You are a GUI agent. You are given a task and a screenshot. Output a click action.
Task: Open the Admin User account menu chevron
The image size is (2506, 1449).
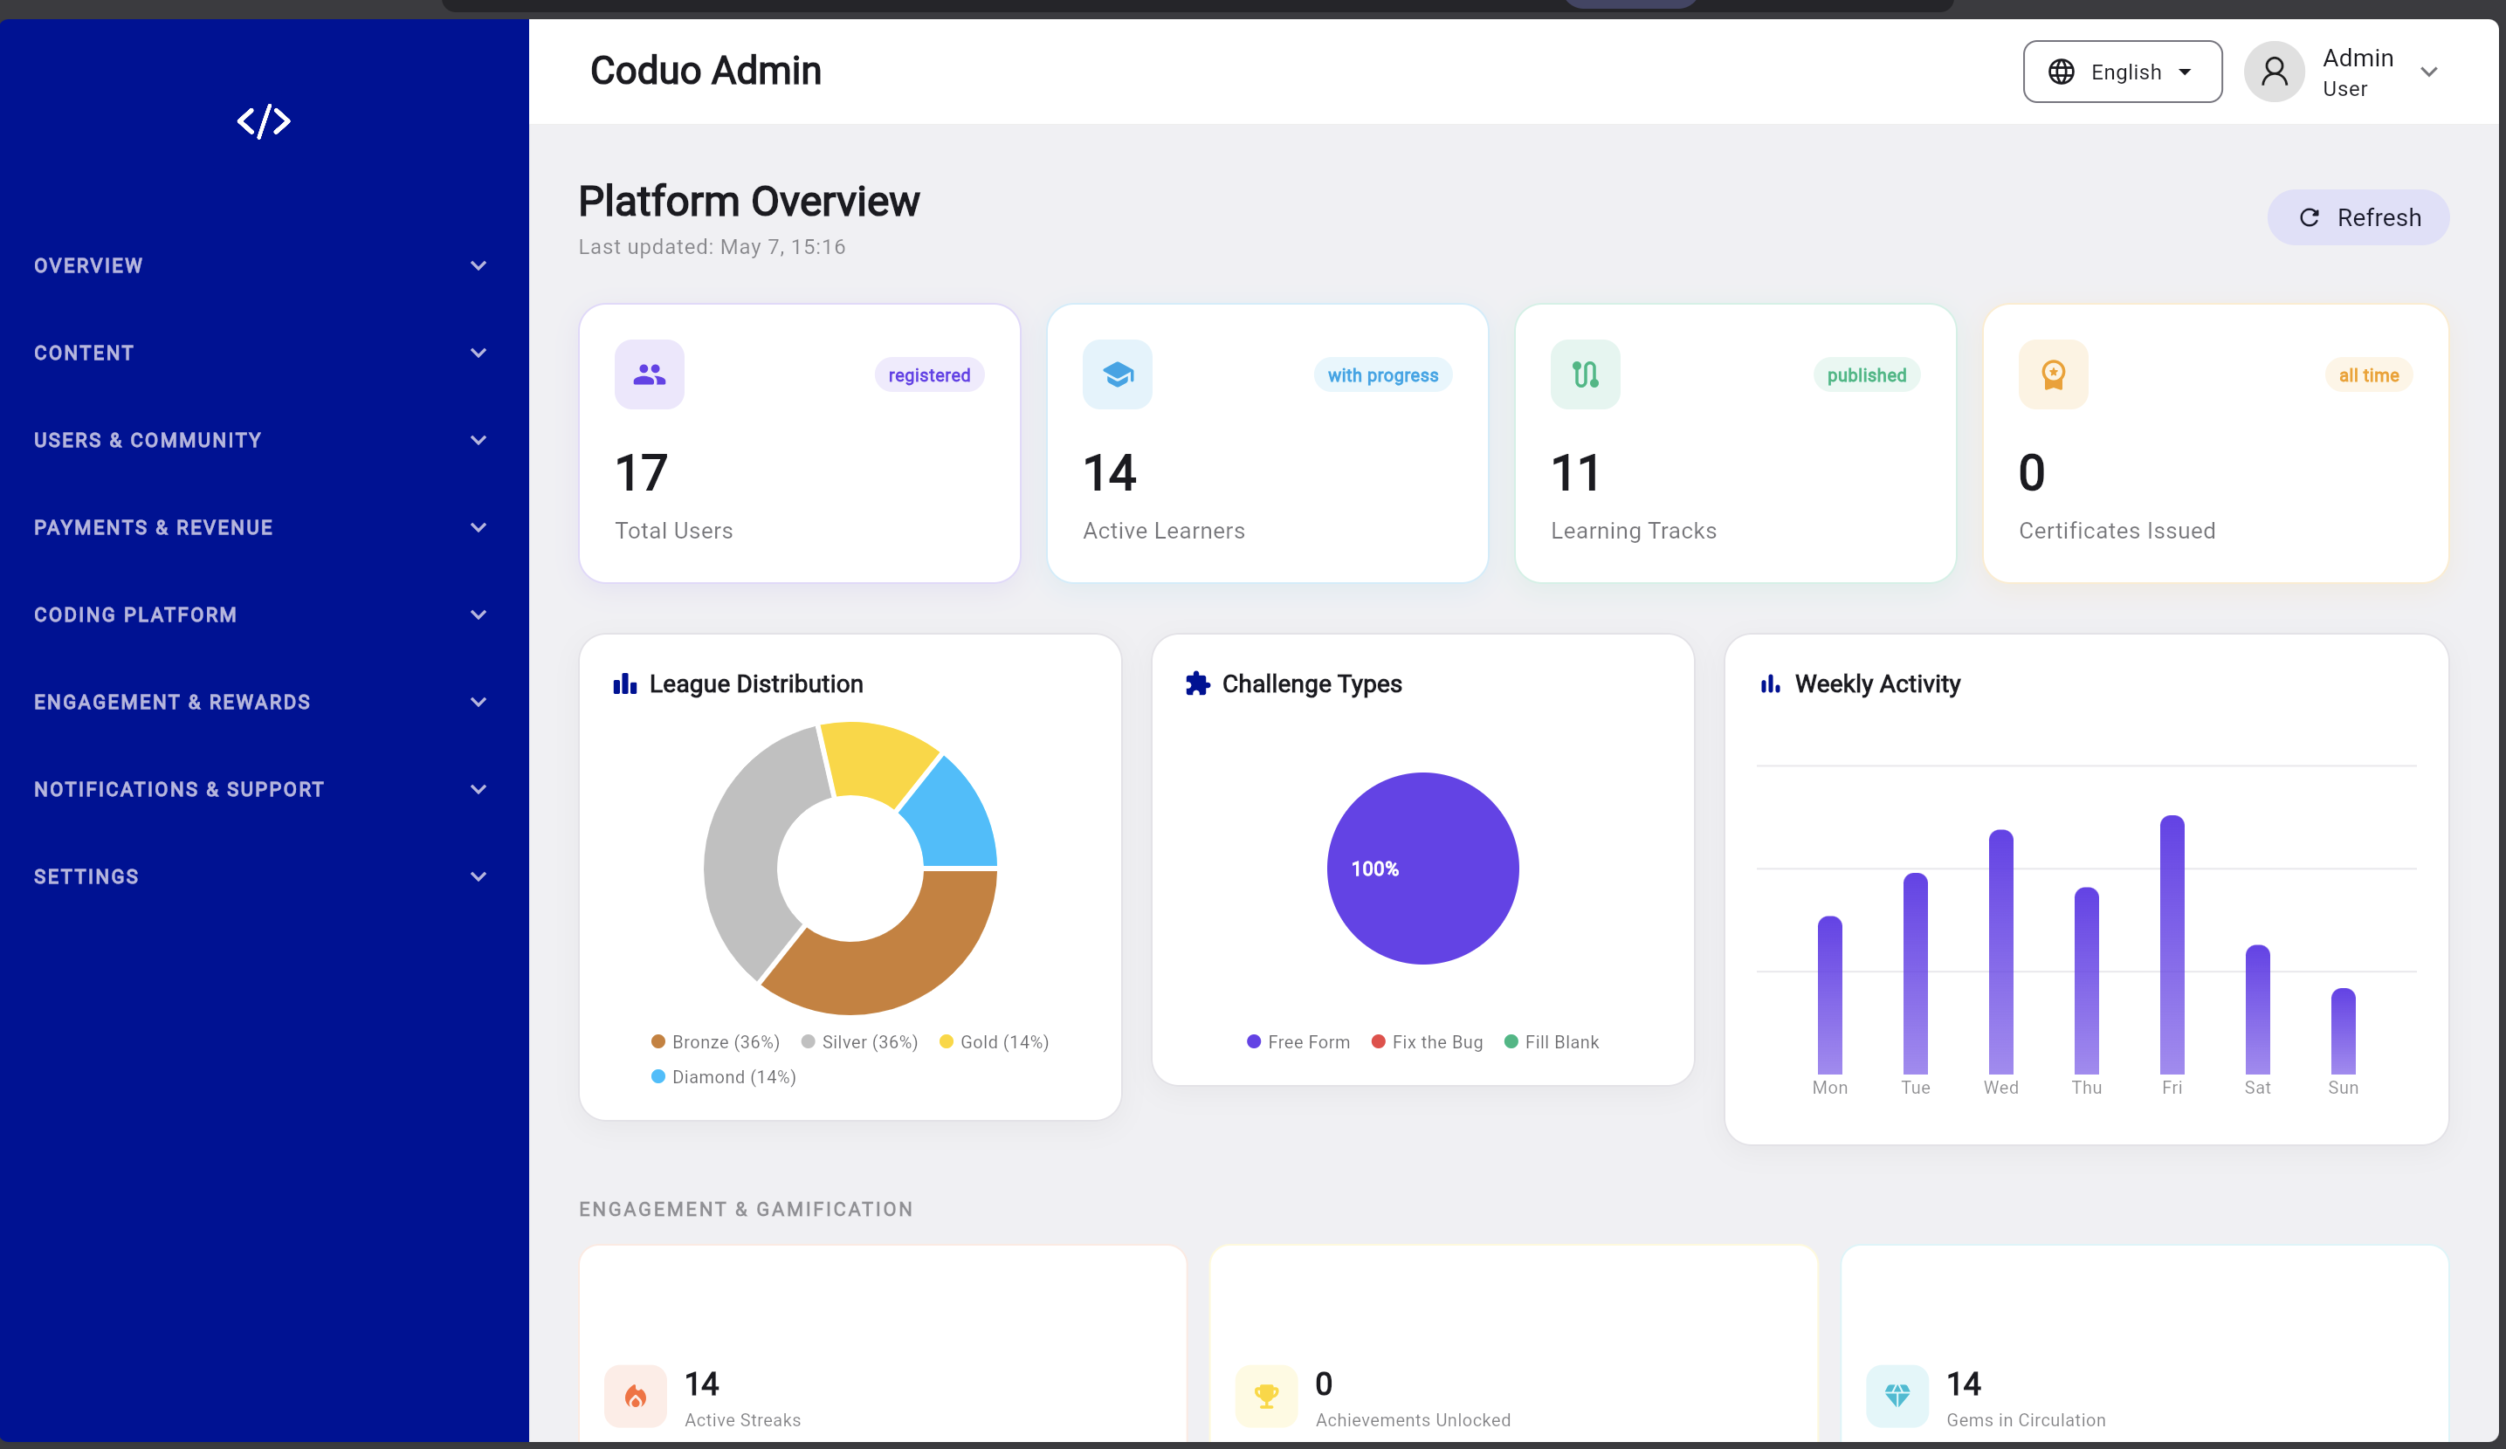tap(2429, 72)
